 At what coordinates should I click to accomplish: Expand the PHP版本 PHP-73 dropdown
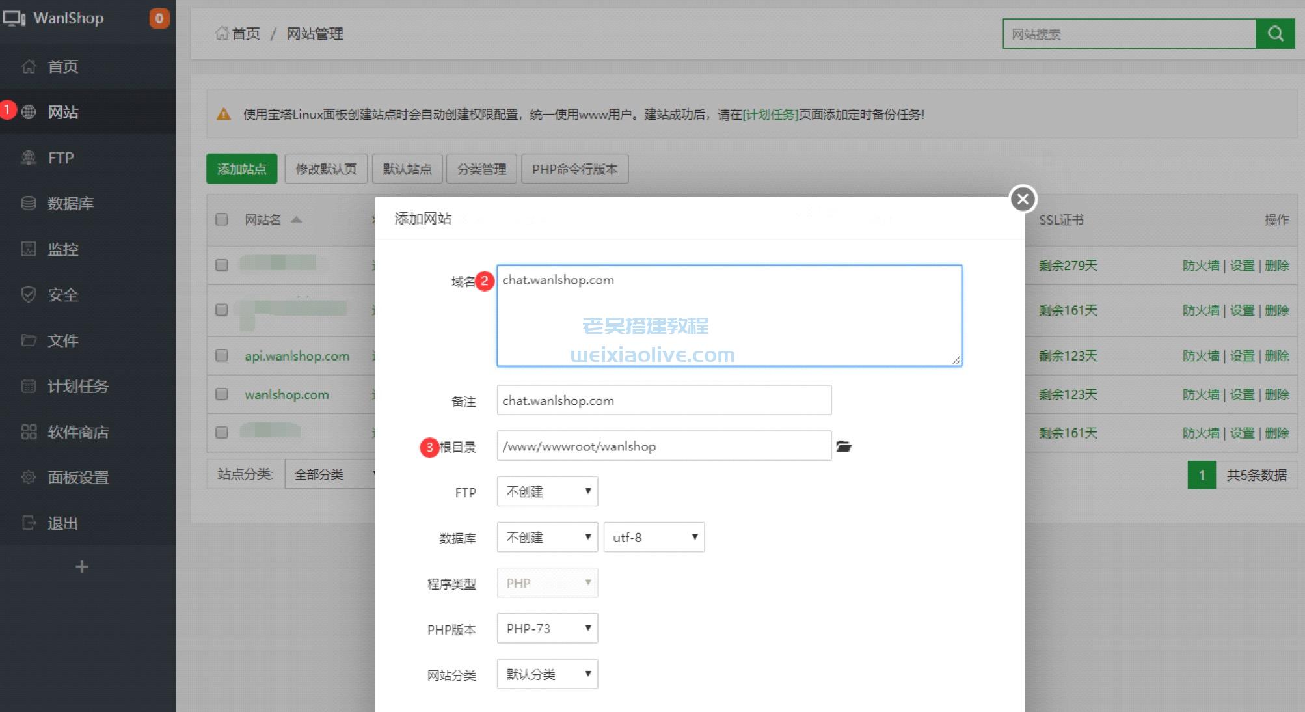coord(546,628)
